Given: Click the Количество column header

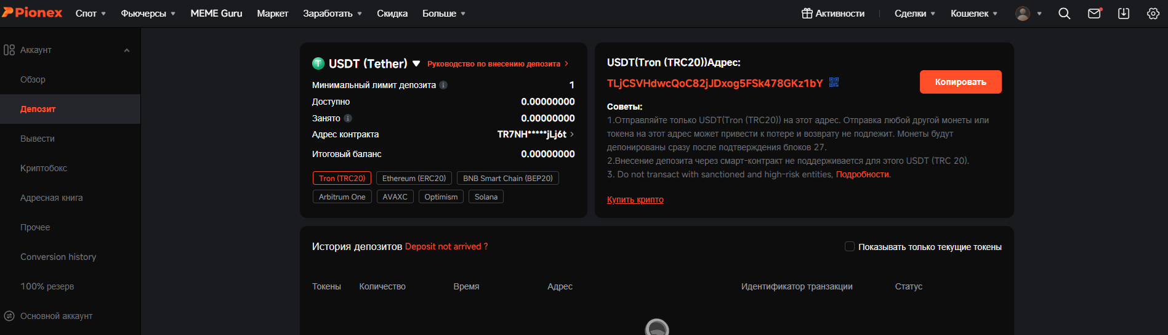Looking at the screenshot, I should click(x=382, y=286).
